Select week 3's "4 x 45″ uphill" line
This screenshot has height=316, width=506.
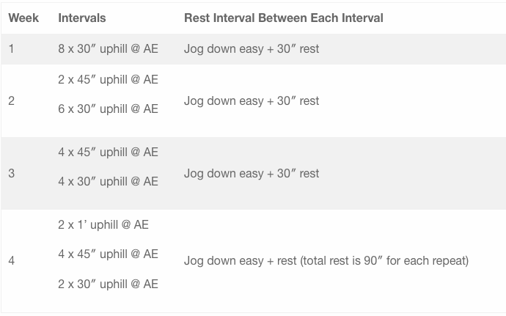[x=108, y=152]
